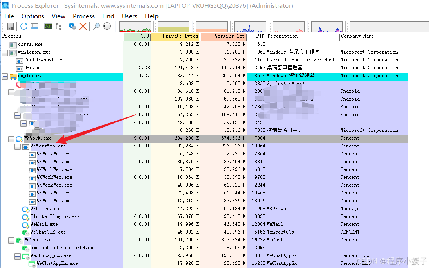Open the CPU usage history mini graph
Screen dimensions: 429x268
pos(135,27)
